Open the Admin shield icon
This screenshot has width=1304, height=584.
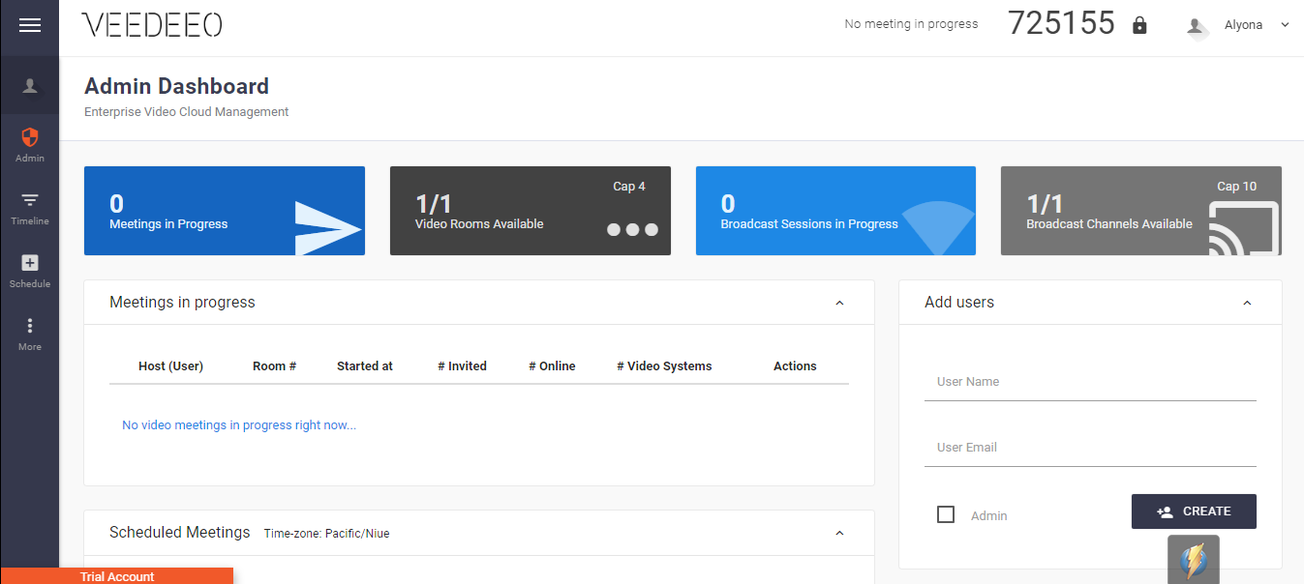pyautogui.click(x=30, y=138)
